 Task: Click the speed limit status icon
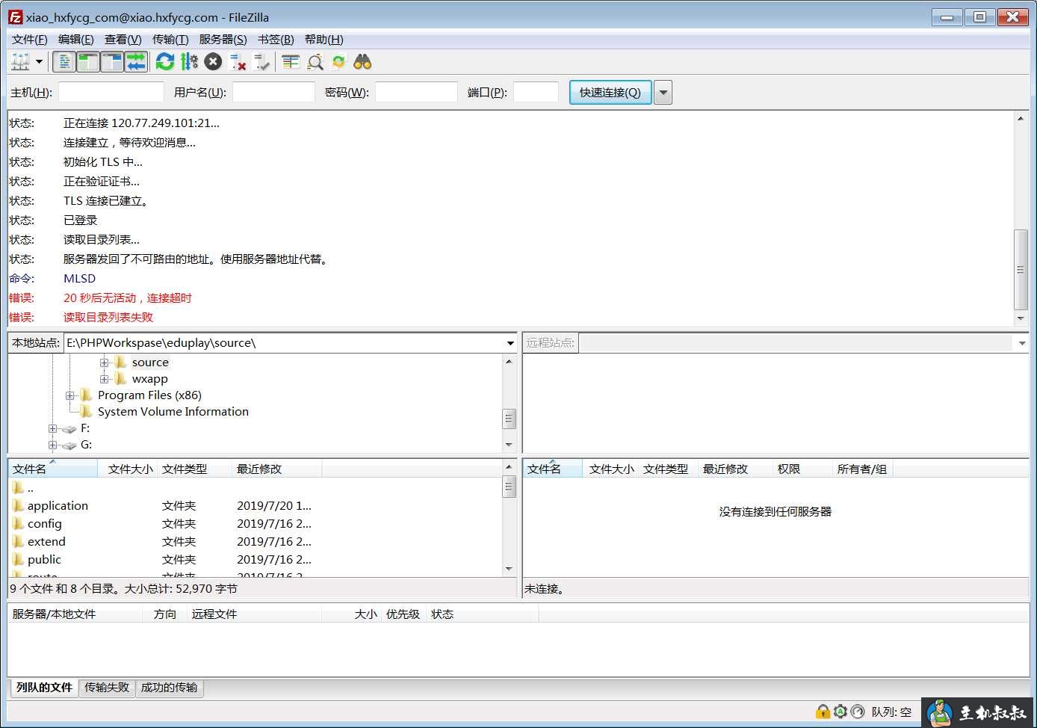coord(858,712)
